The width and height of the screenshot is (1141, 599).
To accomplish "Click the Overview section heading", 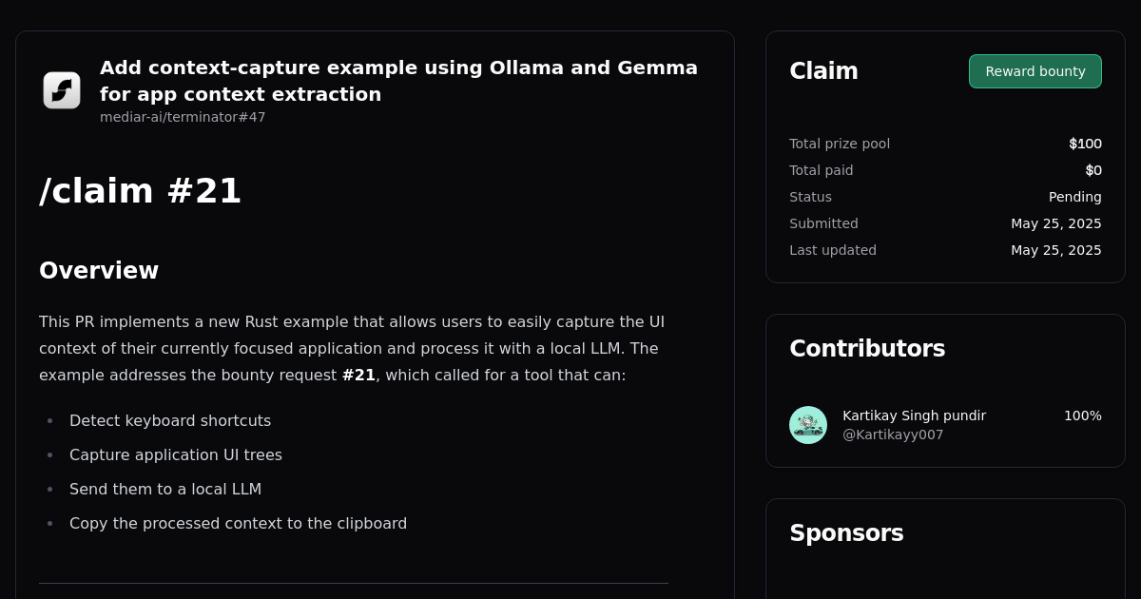I will 99,270.
